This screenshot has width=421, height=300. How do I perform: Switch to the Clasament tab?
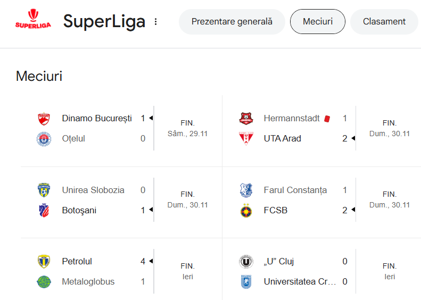pos(384,22)
